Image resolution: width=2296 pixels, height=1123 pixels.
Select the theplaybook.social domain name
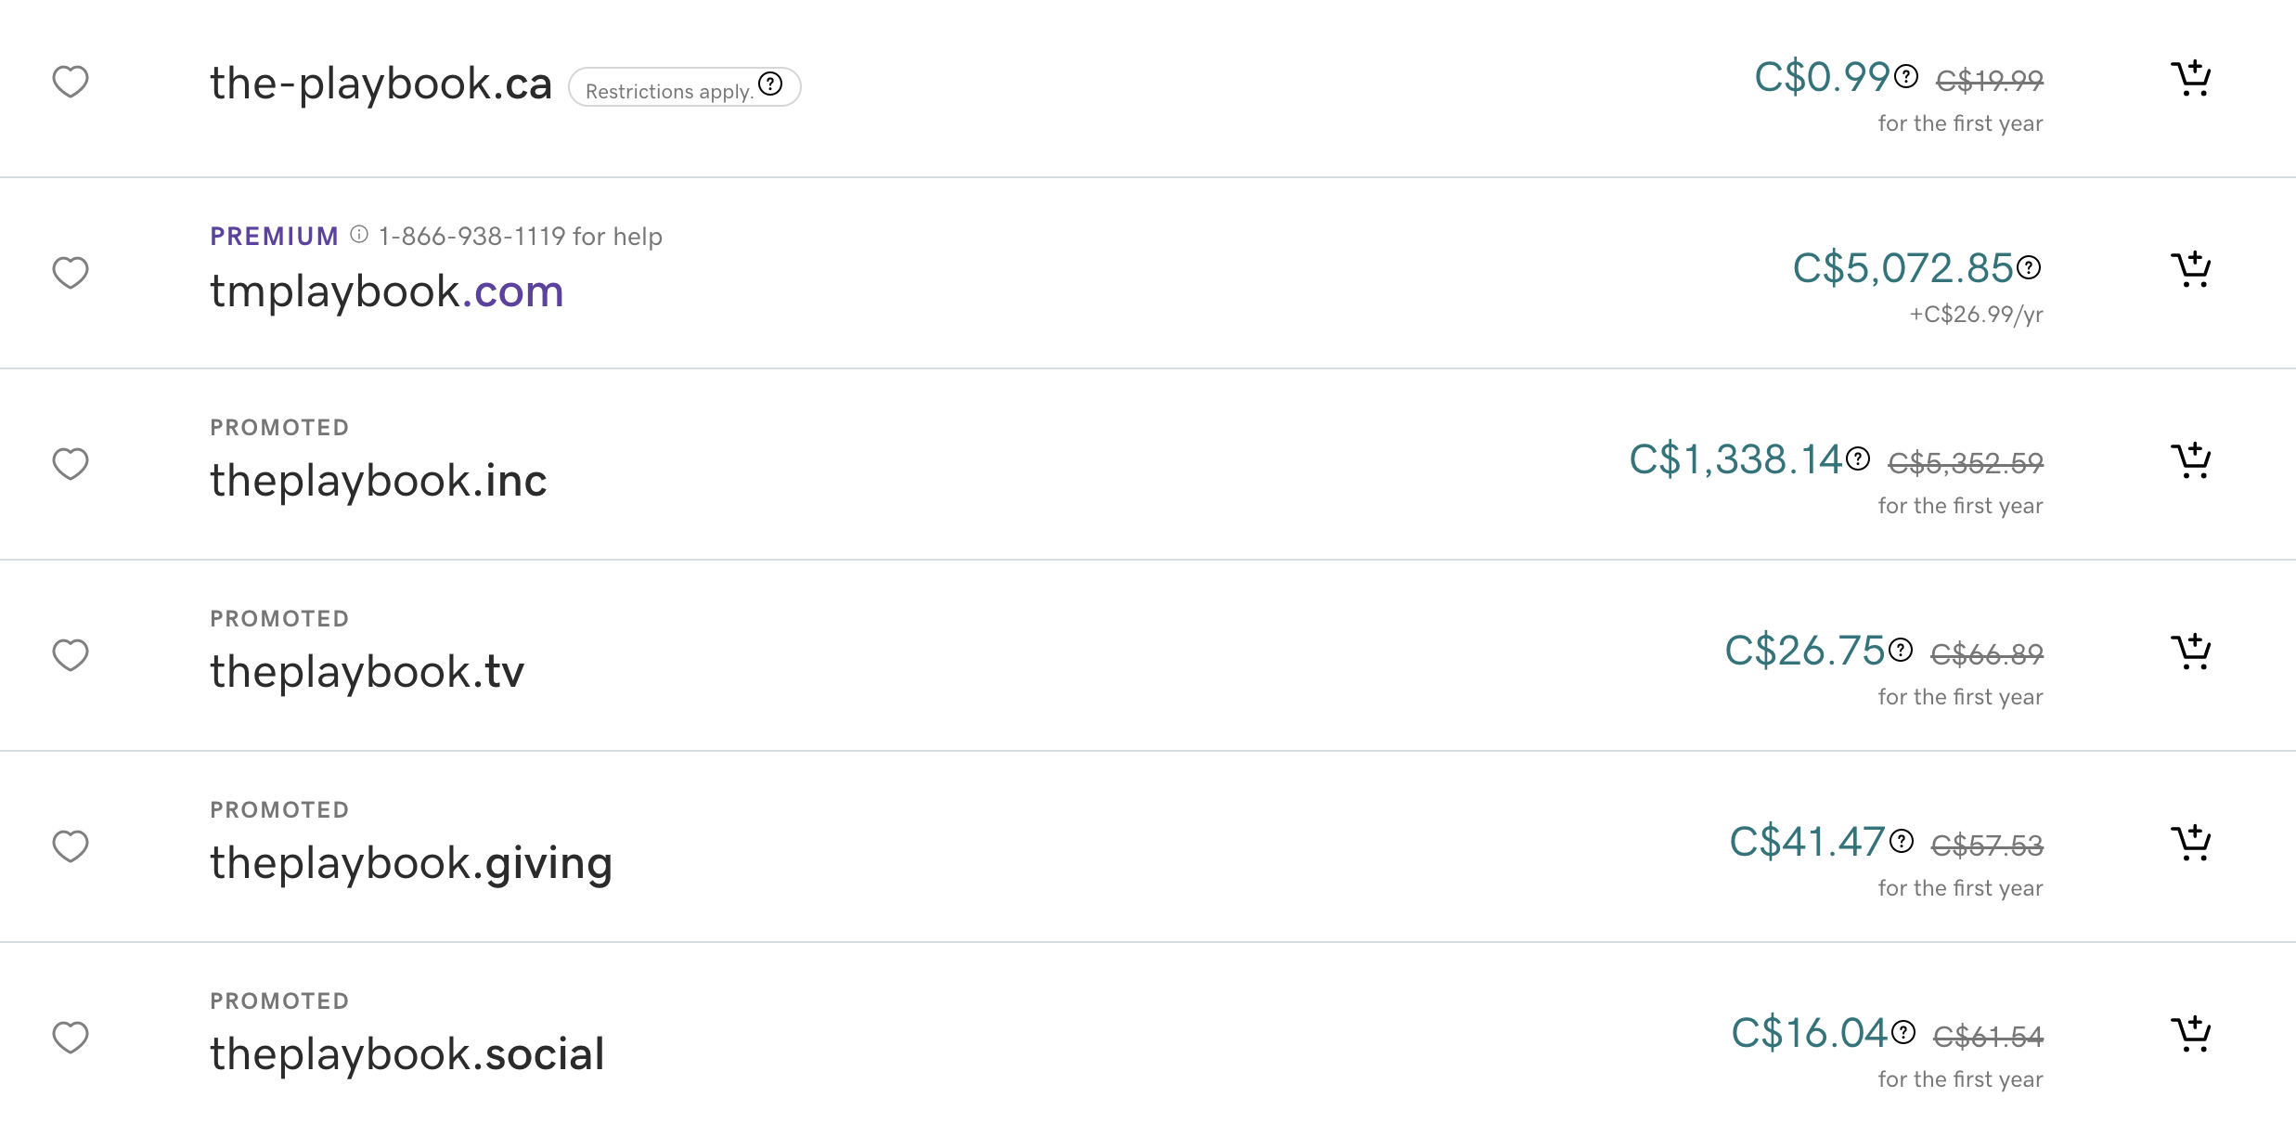(x=407, y=1055)
